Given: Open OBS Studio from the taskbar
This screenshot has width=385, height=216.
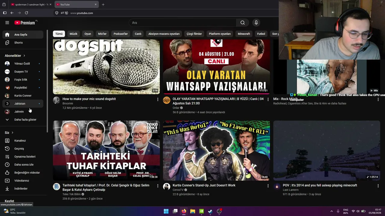Looking at the screenshot, I should (219, 211).
